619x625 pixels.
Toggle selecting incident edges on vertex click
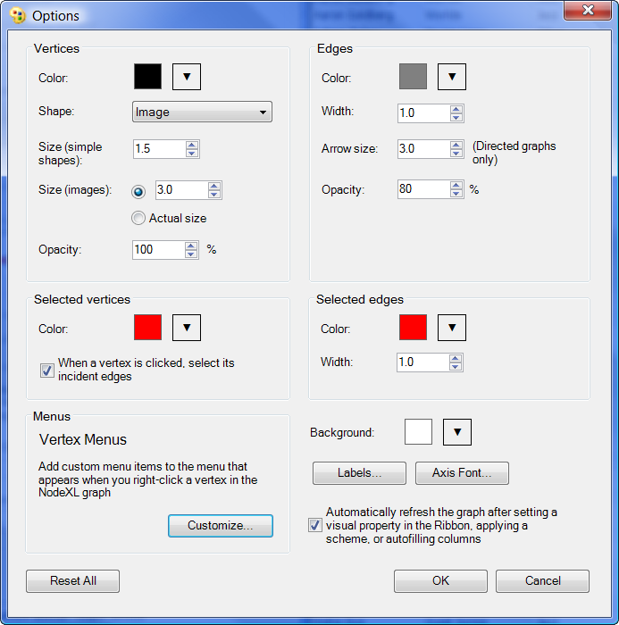coord(47,371)
